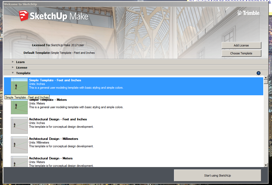Click the scrollbar up arrow in template list
The height and width of the screenshot is (185, 272).
pos(266,78)
